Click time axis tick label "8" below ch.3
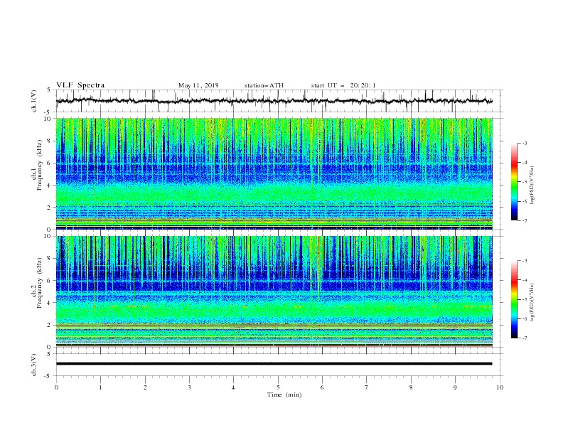This screenshot has width=563, height=435. pos(411,387)
